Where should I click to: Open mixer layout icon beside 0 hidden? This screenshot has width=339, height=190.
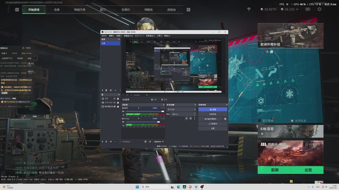(x=145, y=141)
